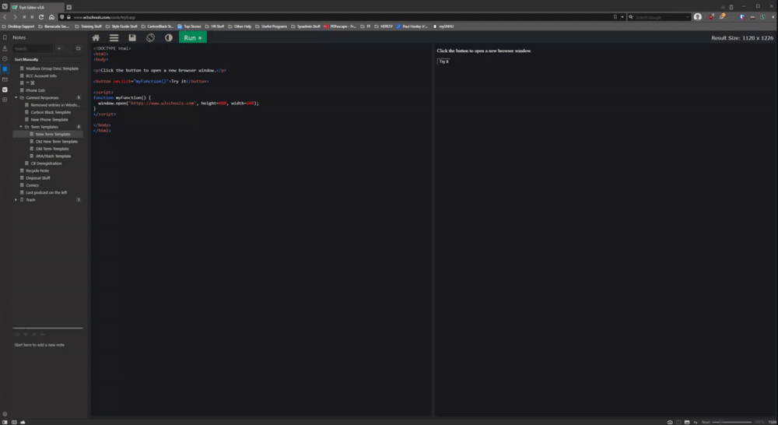Adjust the page zoom slider
The height and width of the screenshot is (425, 778).
point(732,422)
